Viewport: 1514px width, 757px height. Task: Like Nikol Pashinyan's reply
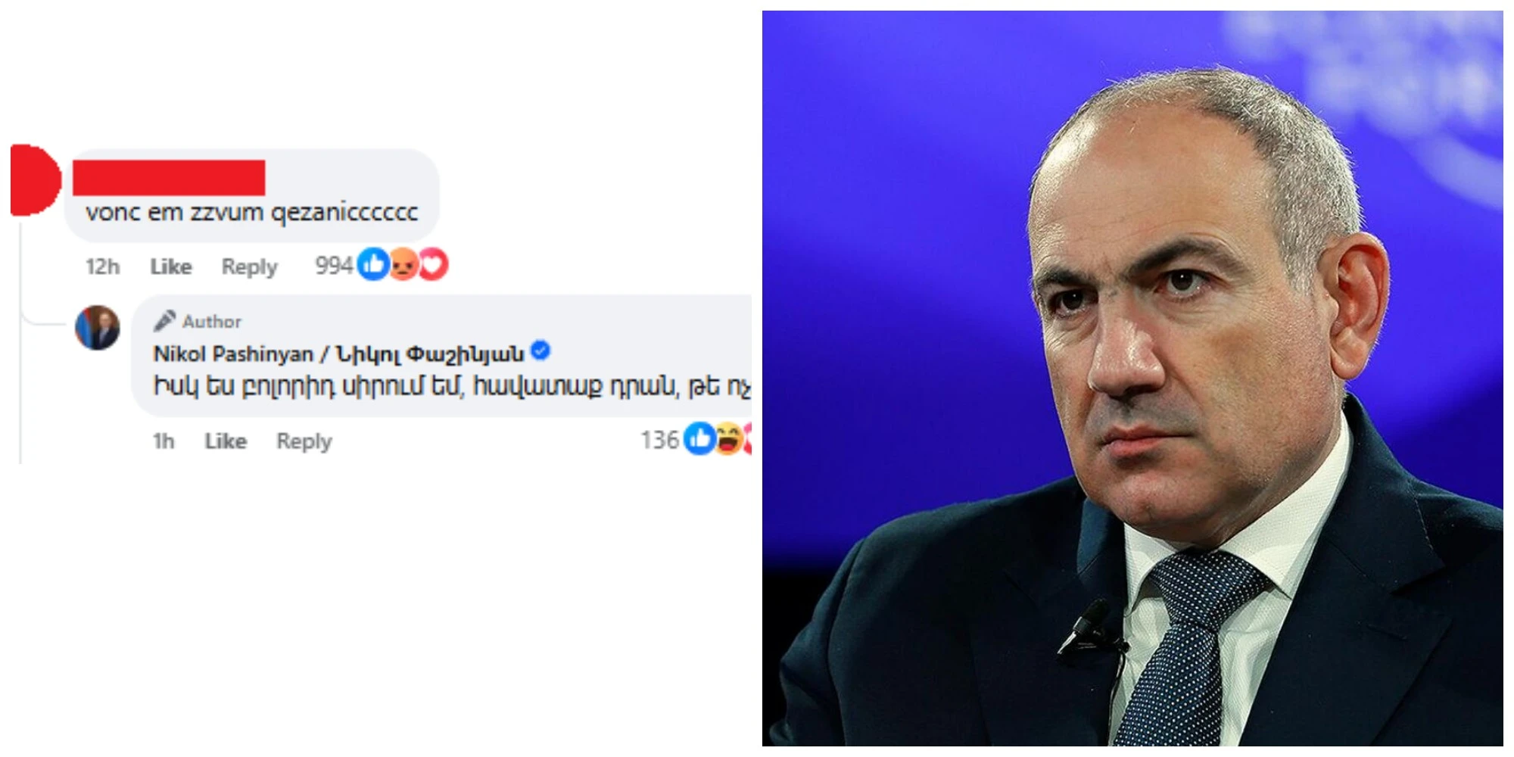[226, 441]
